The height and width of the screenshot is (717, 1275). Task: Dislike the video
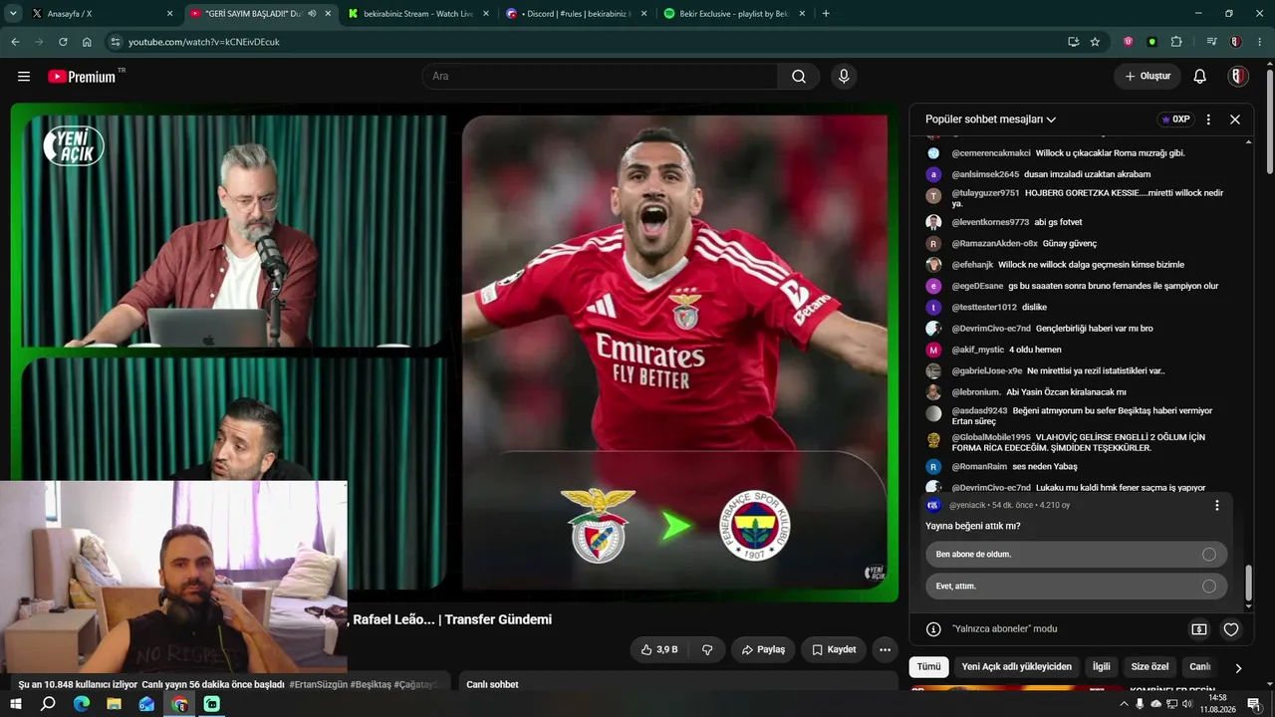(707, 649)
